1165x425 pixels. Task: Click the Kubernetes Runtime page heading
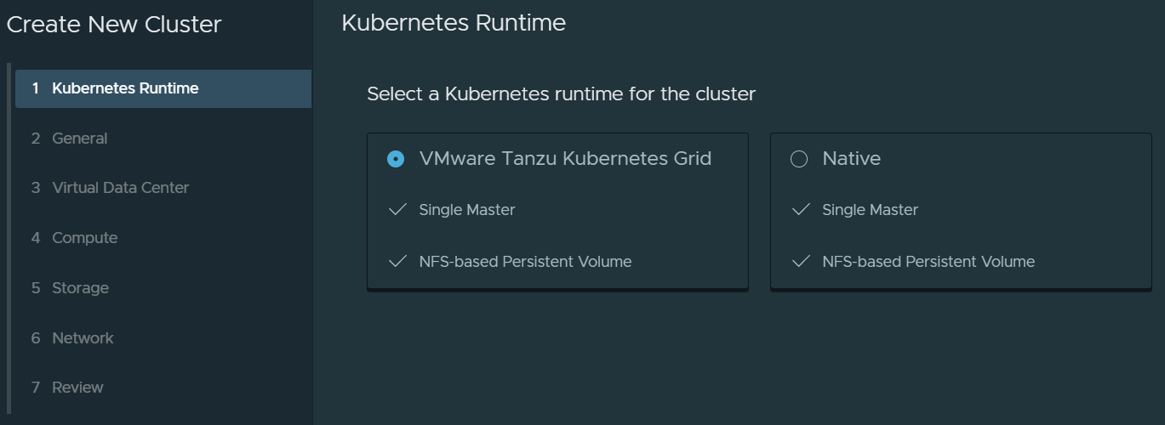click(x=454, y=23)
